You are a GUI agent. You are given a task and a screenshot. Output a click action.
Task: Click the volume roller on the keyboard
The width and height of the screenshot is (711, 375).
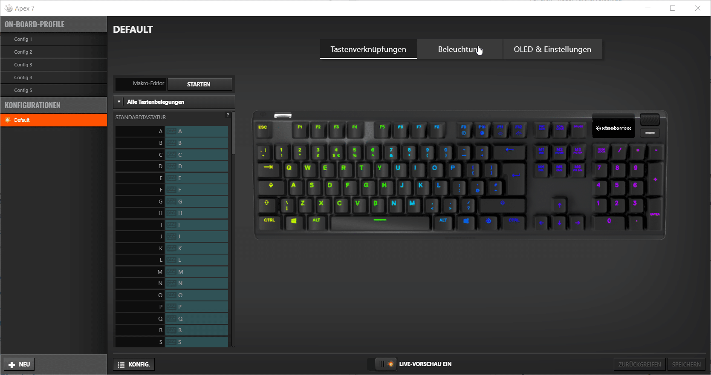coord(650,119)
